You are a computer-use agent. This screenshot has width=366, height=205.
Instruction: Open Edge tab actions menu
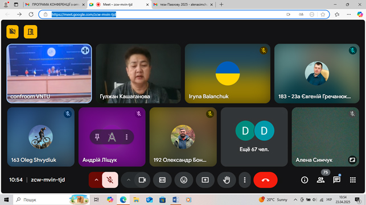point(16,5)
